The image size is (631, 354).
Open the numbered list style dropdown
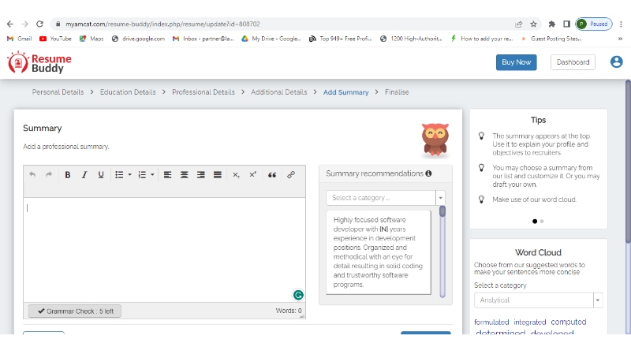[151, 175]
